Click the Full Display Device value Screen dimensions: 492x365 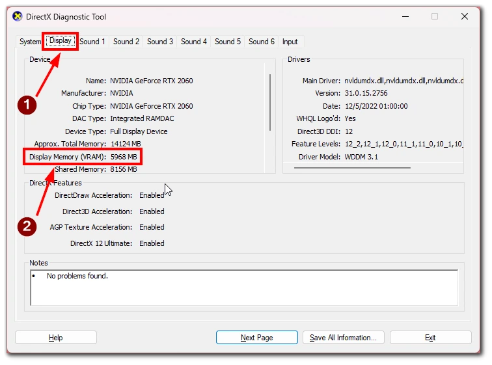[x=139, y=131]
